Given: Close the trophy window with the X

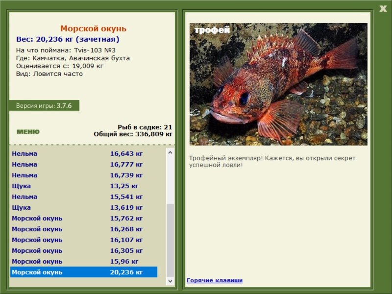Looking at the screenshot, I should [x=383, y=8].
